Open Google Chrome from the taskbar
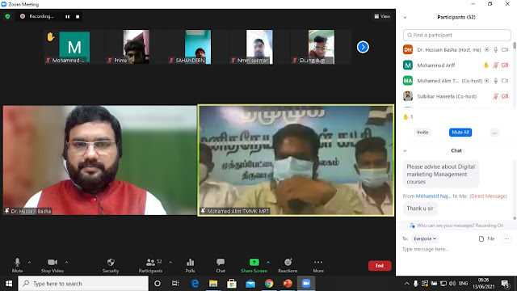The width and height of the screenshot is (517, 291). pyautogui.click(x=269, y=284)
